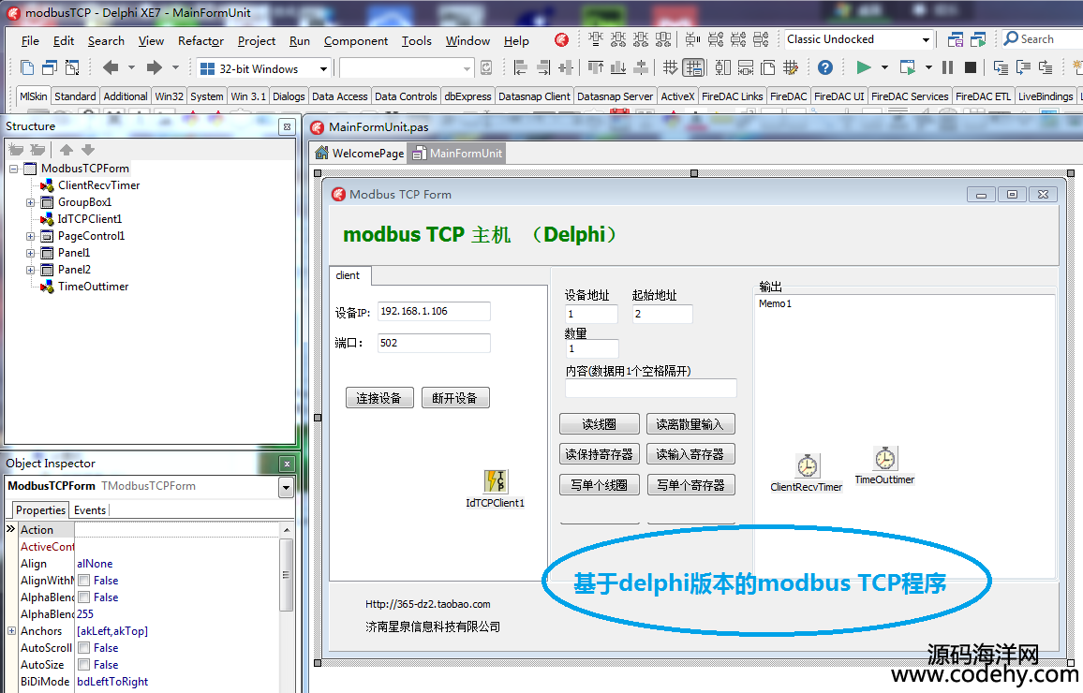Move item up in Structure panel
Image resolution: width=1083 pixels, height=693 pixels.
pos(67,150)
